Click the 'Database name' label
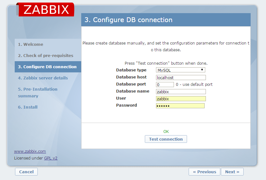This screenshot has width=266, height=180. tap(133, 91)
